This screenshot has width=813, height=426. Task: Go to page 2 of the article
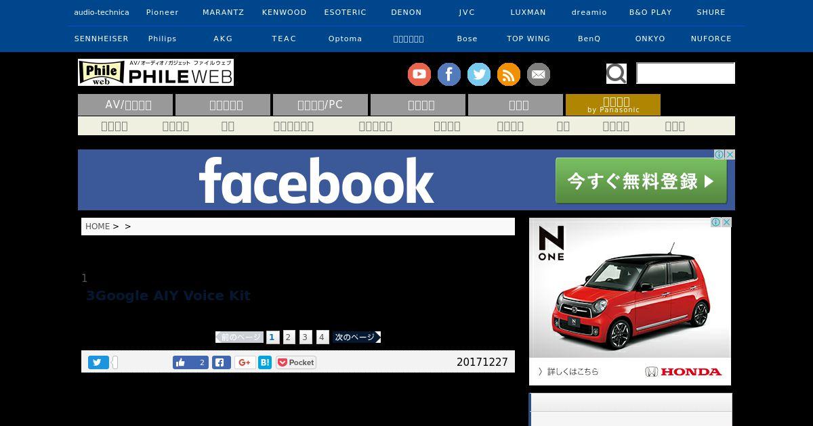coord(289,337)
